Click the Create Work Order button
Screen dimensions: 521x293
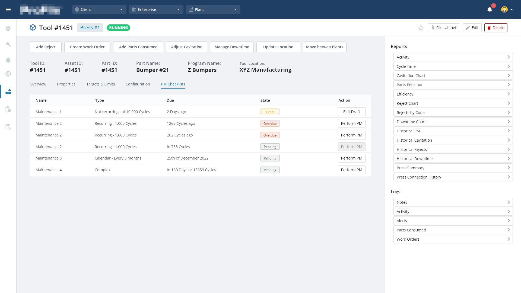tap(87, 47)
